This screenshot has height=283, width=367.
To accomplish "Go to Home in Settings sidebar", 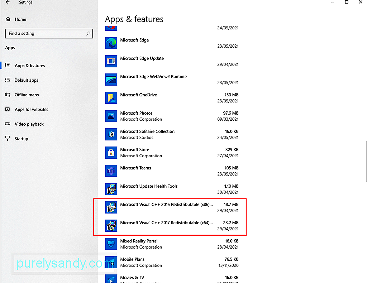I will click(x=20, y=19).
